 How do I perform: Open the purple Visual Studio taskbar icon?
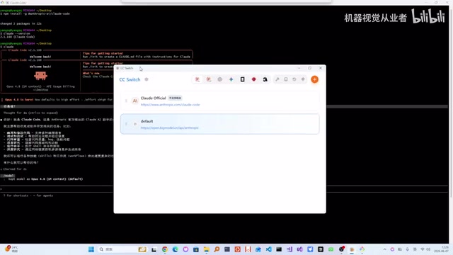click(300, 249)
